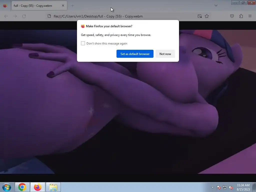Open the Windows Start button
The width and height of the screenshot is (256, 192).
(7, 187)
